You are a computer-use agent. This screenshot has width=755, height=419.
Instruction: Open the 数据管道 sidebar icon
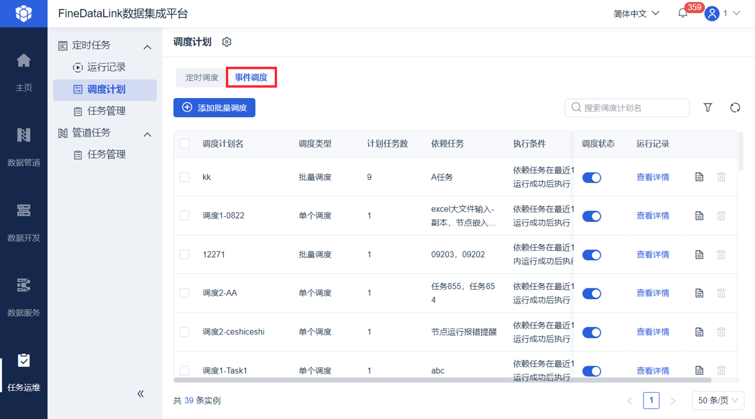(x=24, y=135)
